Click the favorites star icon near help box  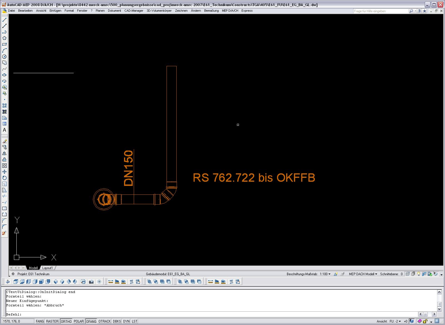[x=424, y=11]
